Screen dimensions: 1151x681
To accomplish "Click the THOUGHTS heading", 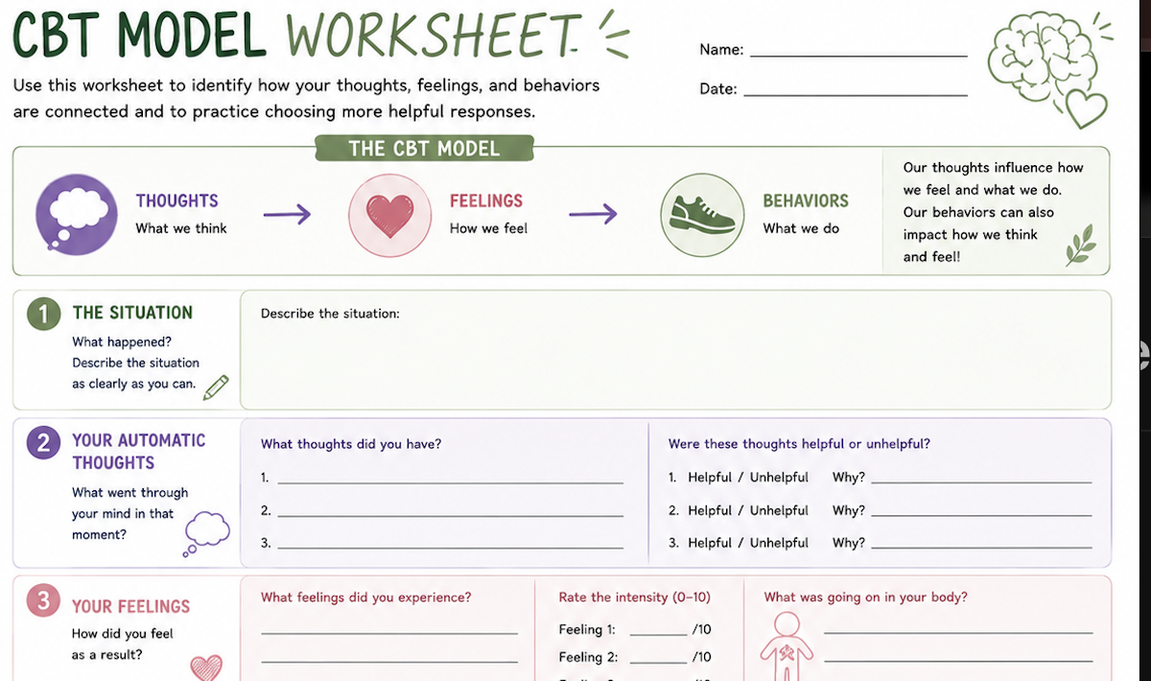I will click(177, 200).
